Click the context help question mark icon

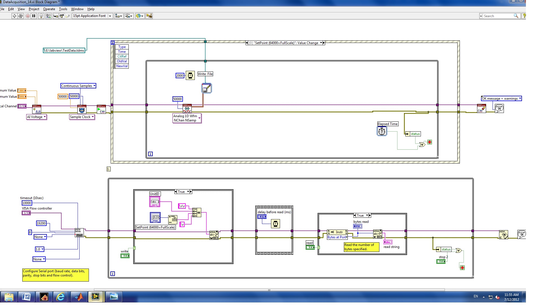point(524,16)
